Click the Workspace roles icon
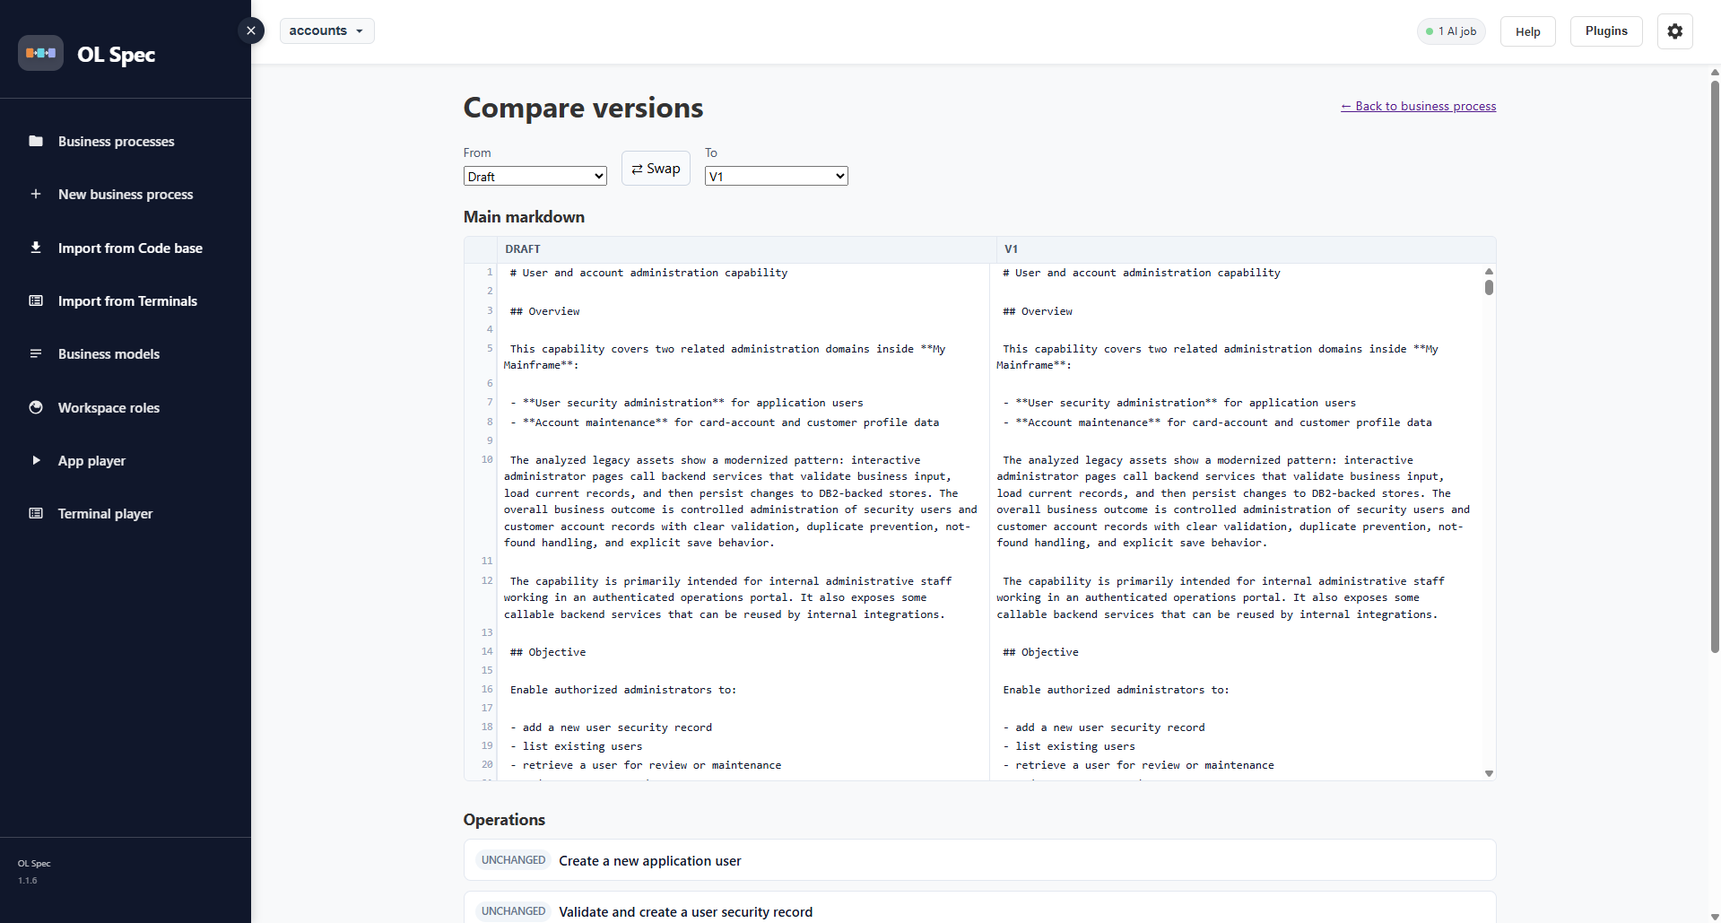This screenshot has height=923, width=1721. (x=36, y=407)
